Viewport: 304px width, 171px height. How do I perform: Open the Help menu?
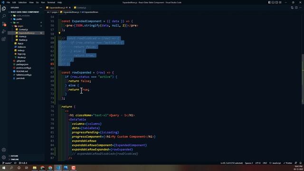pos(59,2)
